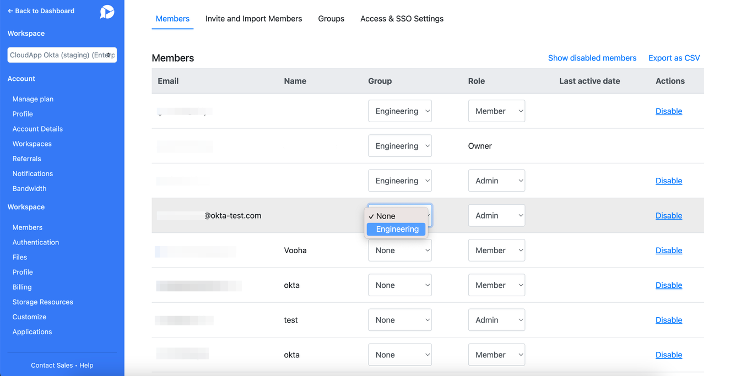Image resolution: width=730 pixels, height=376 pixels.
Task: Open Applications page
Action: click(32, 331)
